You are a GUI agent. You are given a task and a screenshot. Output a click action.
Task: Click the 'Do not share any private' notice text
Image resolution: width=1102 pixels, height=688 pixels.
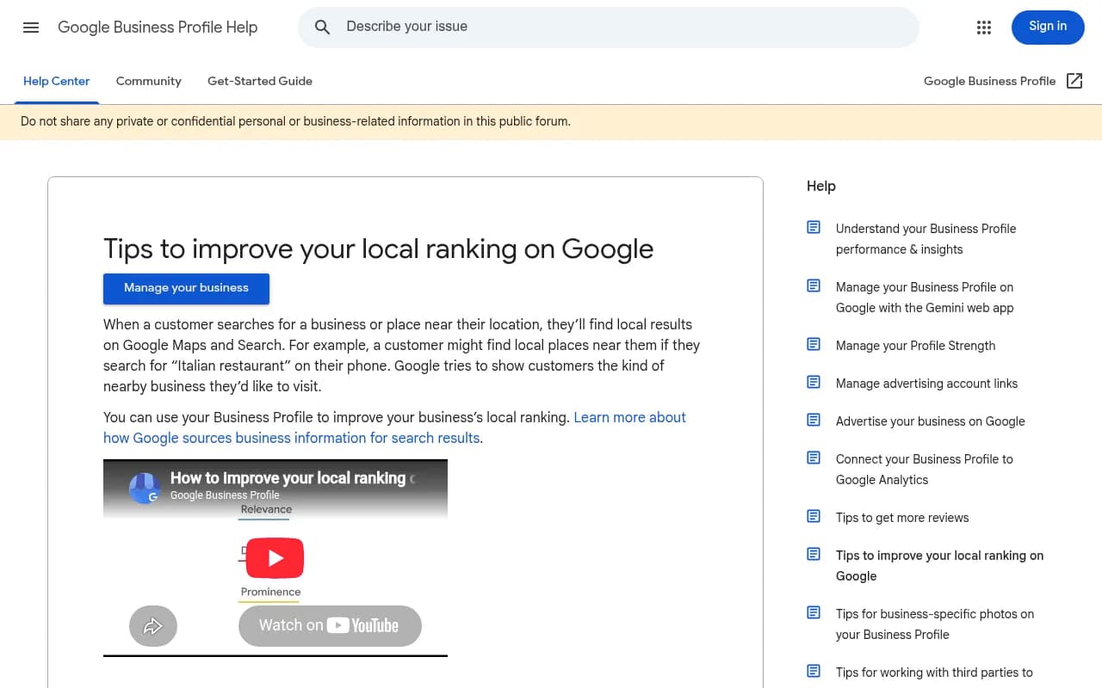click(295, 122)
